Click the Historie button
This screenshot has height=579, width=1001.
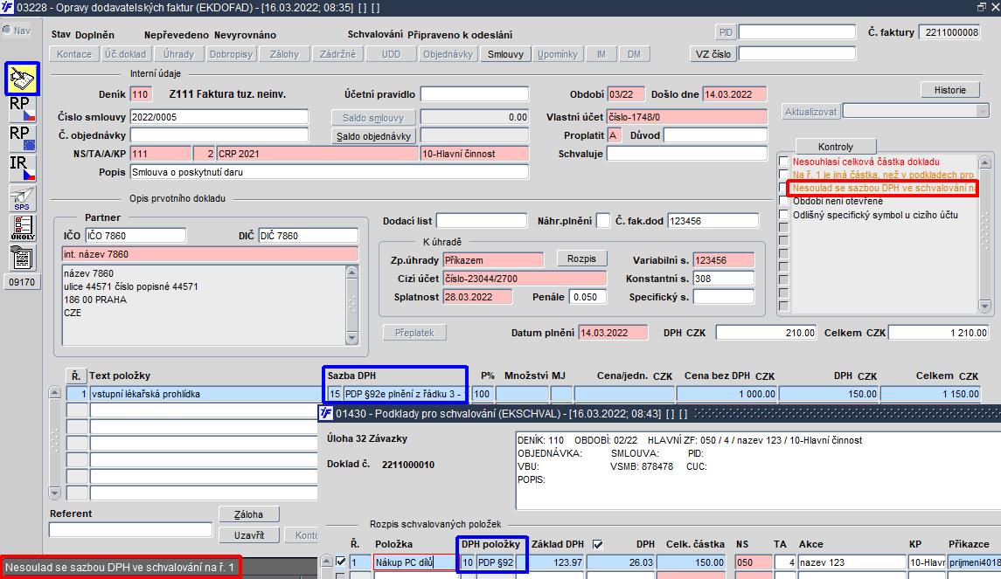pos(950,90)
